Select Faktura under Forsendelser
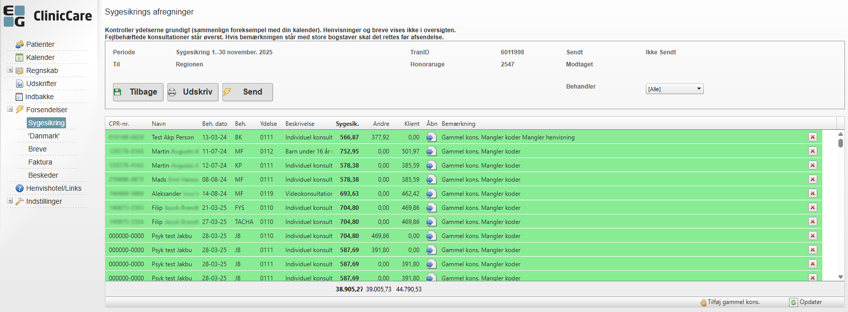This screenshot has width=848, height=312. point(40,162)
